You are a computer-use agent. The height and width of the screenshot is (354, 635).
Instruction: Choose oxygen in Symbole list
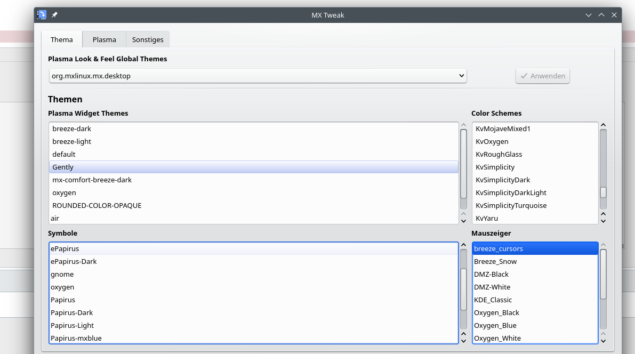point(253,287)
